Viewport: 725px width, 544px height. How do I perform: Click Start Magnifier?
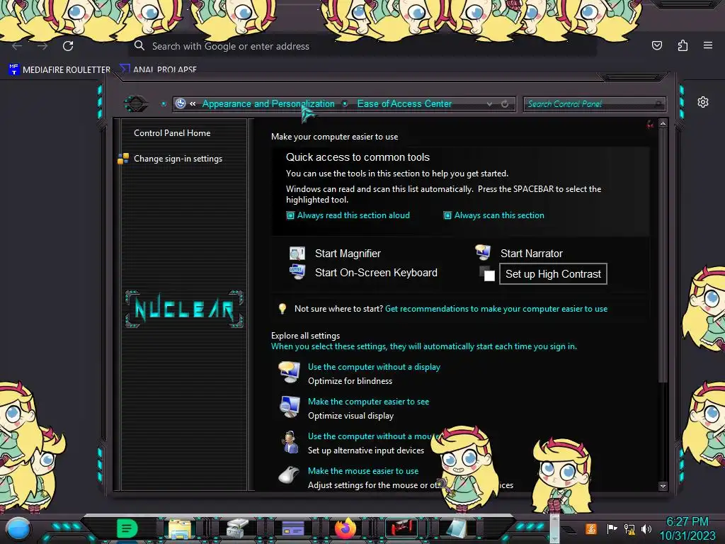tap(348, 254)
